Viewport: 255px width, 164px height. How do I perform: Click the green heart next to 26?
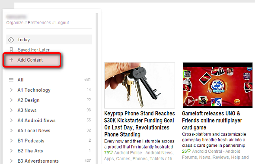pyautogui.click(x=189, y=151)
